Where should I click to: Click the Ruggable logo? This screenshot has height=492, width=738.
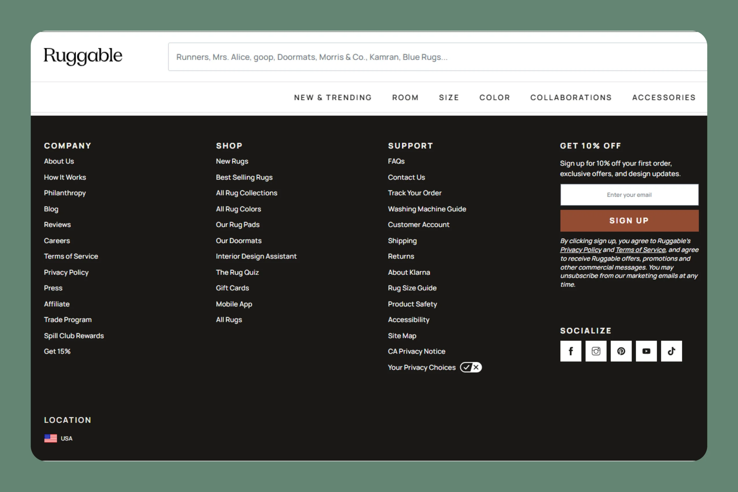[83, 56]
